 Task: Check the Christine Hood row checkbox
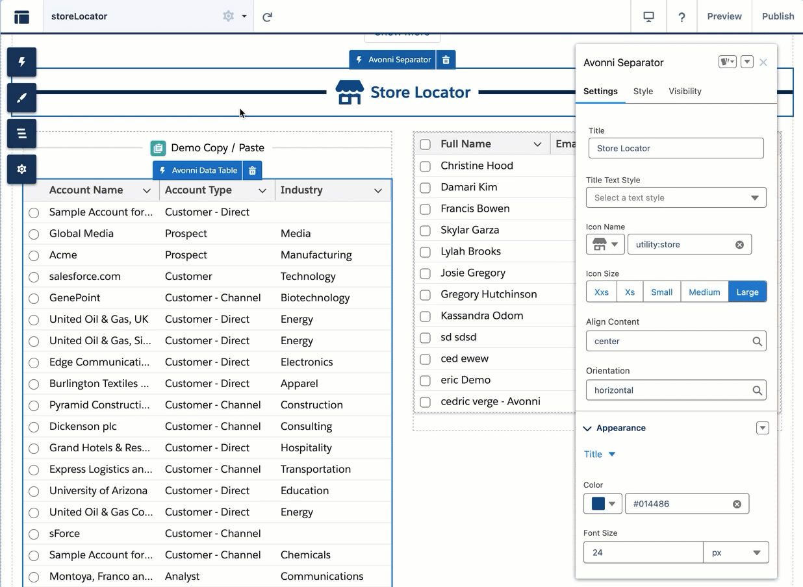426,166
